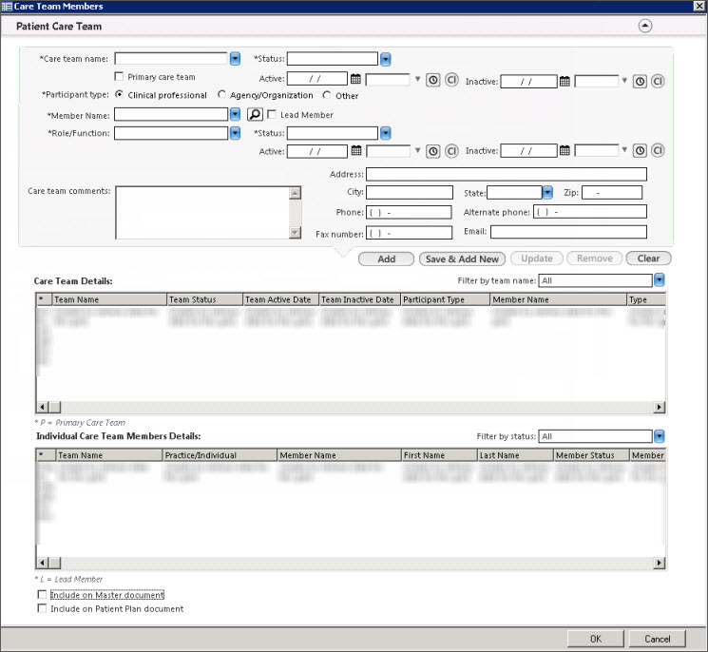Screen dimensions: 708x652
Task: Open calendar for care team Active date
Action: 355,81
